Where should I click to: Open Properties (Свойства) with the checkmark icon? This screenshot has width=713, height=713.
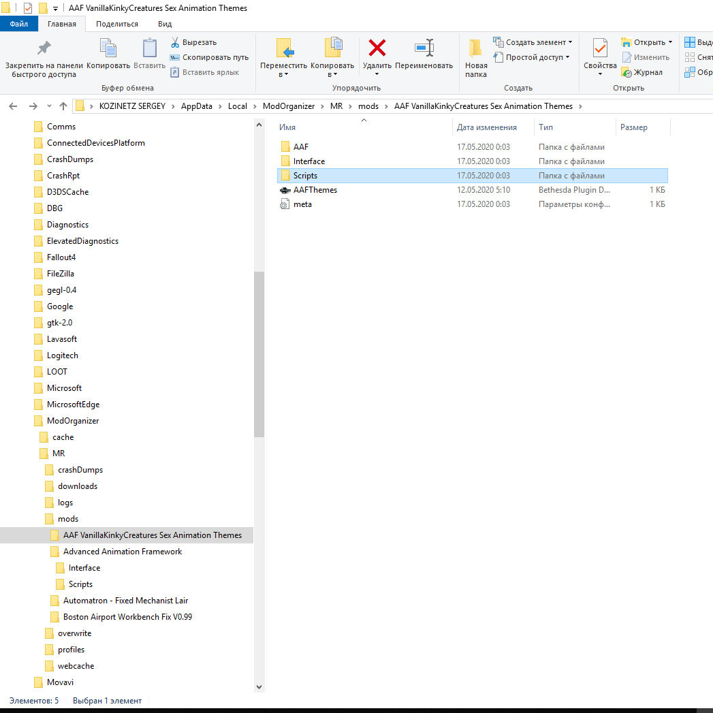(x=600, y=48)
